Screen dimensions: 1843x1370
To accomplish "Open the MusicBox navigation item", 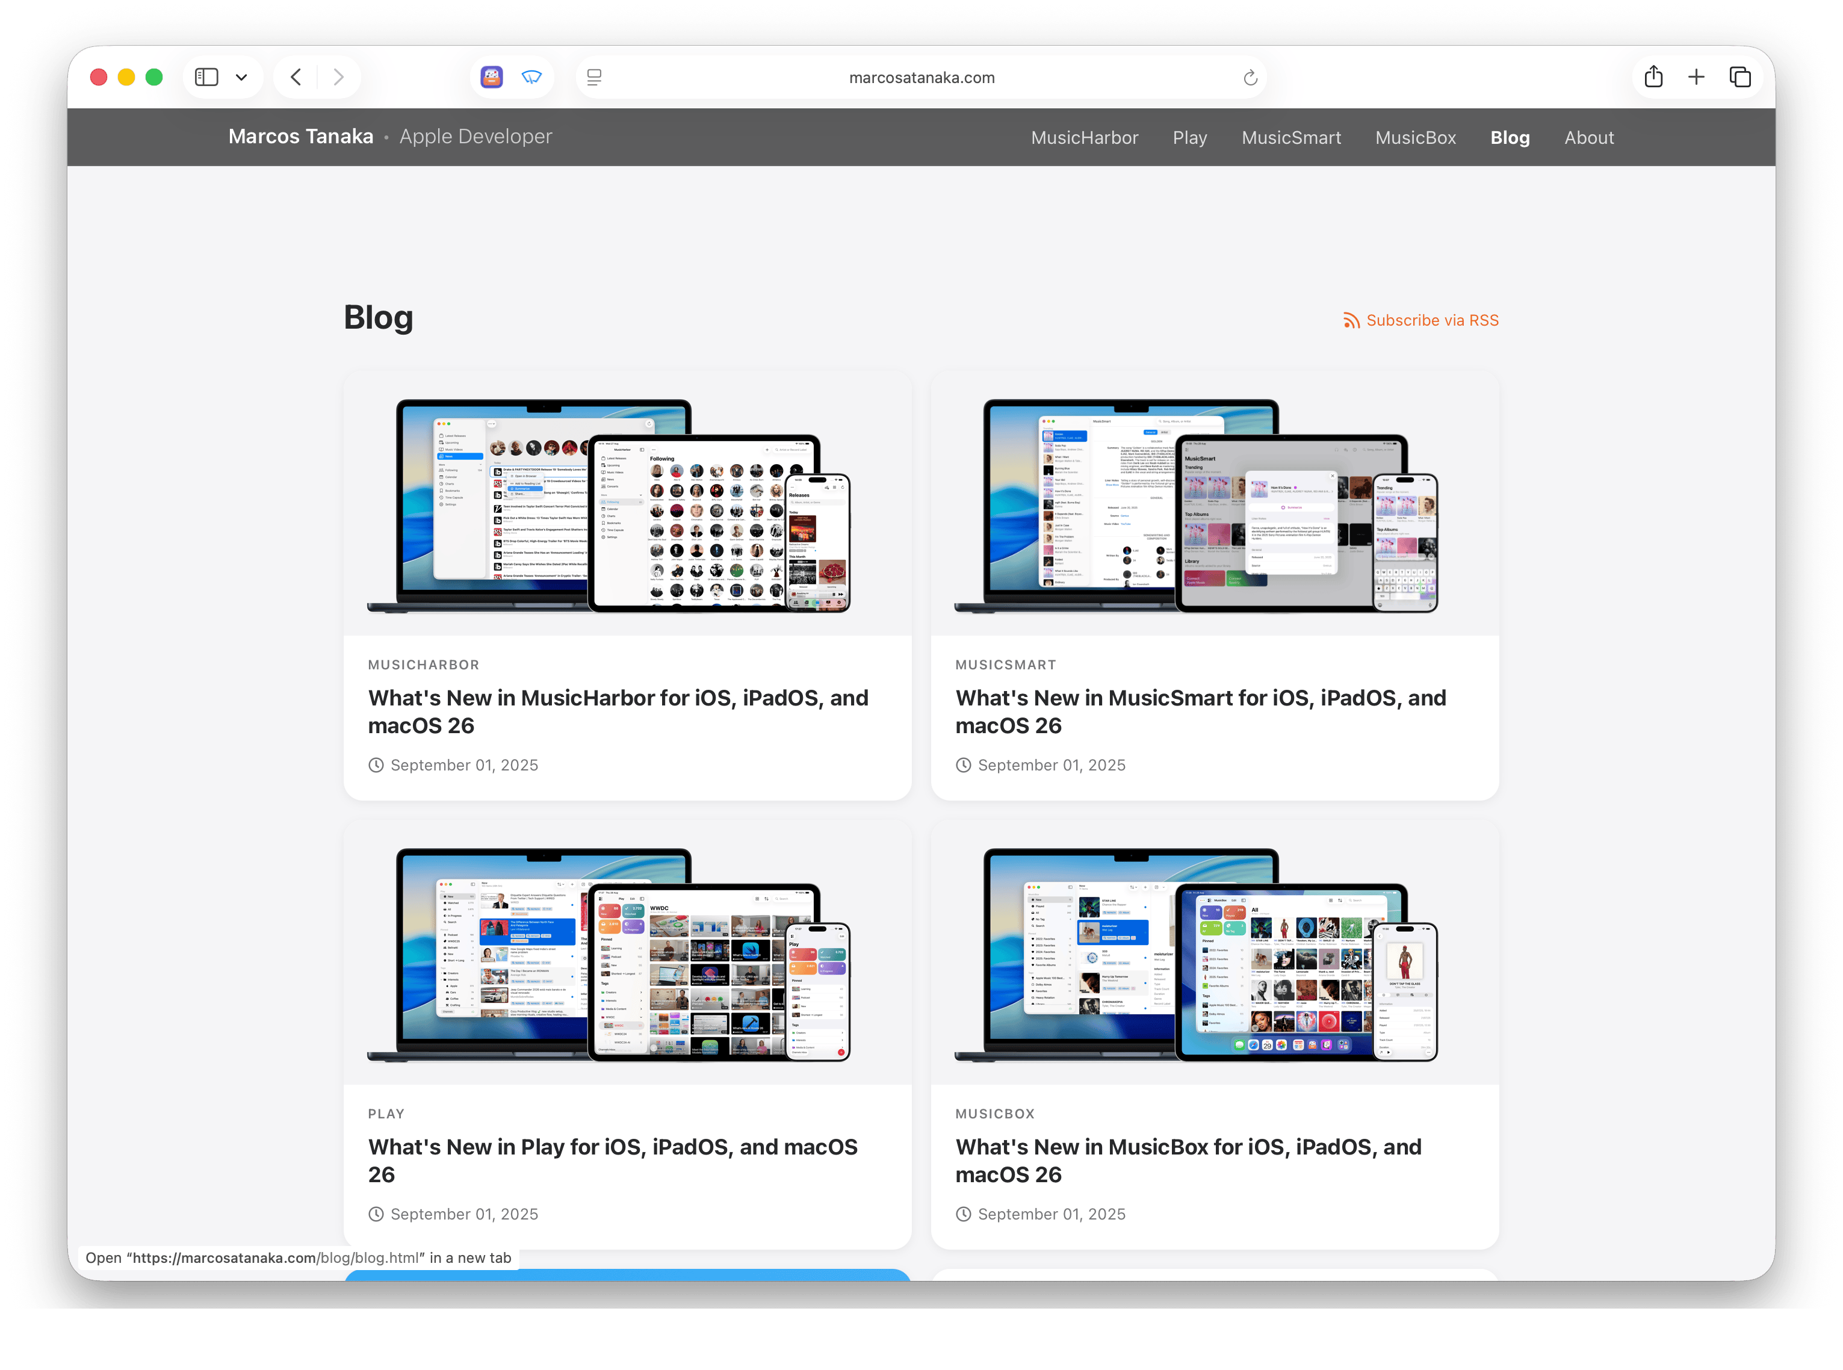I will click(x=1415, y=138).
